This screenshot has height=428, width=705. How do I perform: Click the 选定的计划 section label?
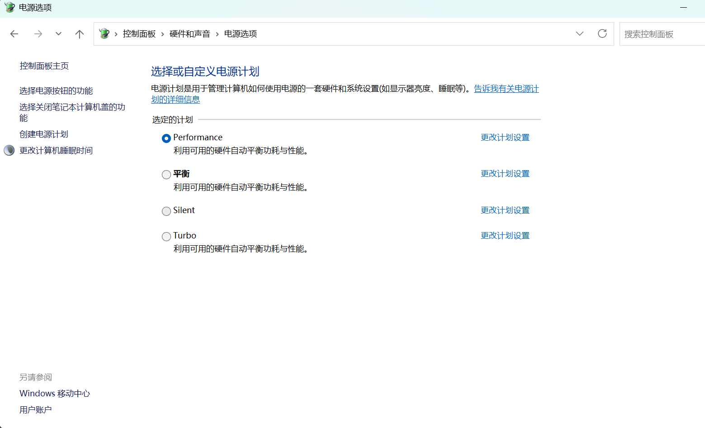point(173,120)
